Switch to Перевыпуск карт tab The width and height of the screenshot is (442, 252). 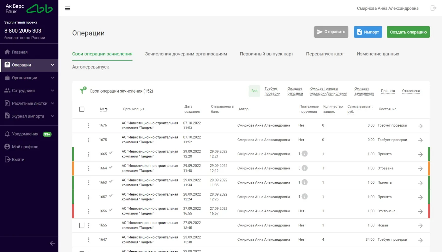(325, 54)
